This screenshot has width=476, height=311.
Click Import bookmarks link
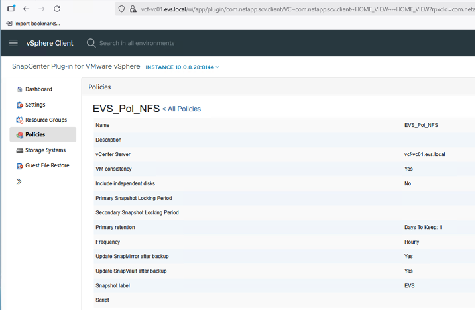coord(37,23)
